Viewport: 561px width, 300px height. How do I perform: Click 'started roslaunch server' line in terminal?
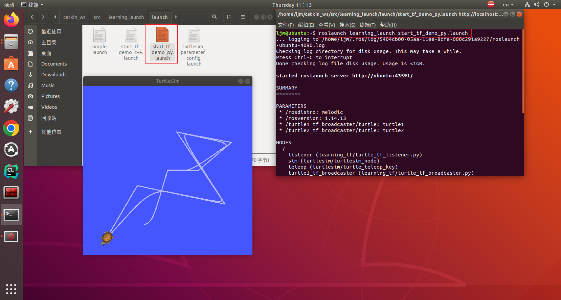click(x=344, y=76)
